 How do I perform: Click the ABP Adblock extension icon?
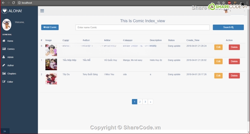pyautogui.click(x=229, y=3)
